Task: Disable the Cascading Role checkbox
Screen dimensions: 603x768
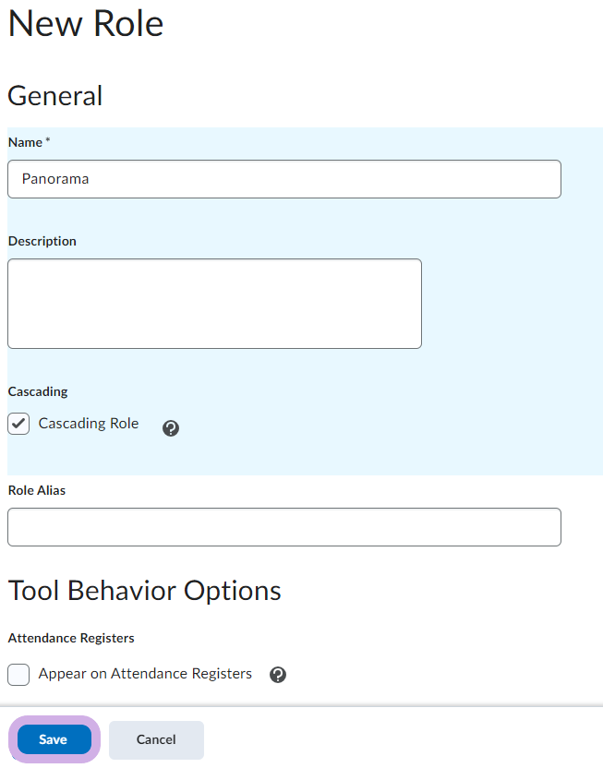Action: tap(18, 424)
